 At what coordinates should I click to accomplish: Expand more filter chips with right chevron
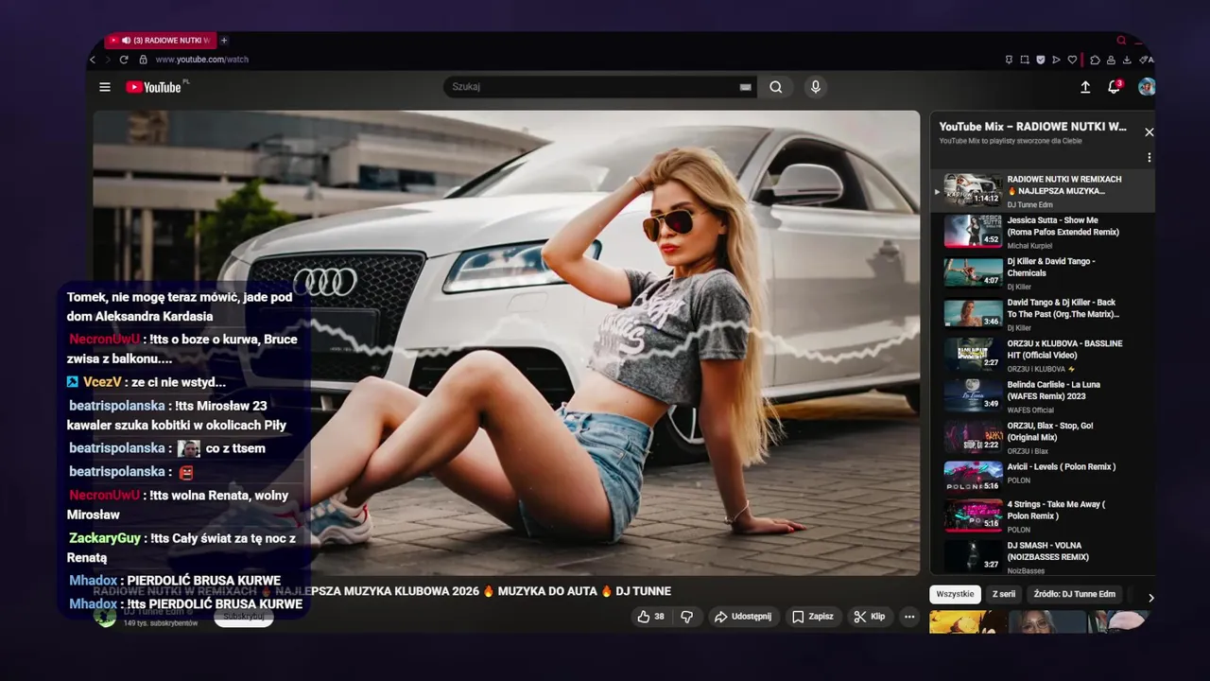coord(1150,598)
